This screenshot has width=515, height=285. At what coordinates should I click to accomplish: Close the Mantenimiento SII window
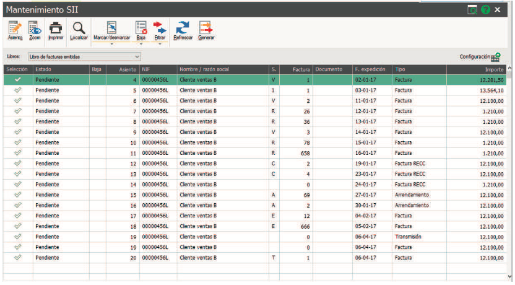click(x=498, y=10)
